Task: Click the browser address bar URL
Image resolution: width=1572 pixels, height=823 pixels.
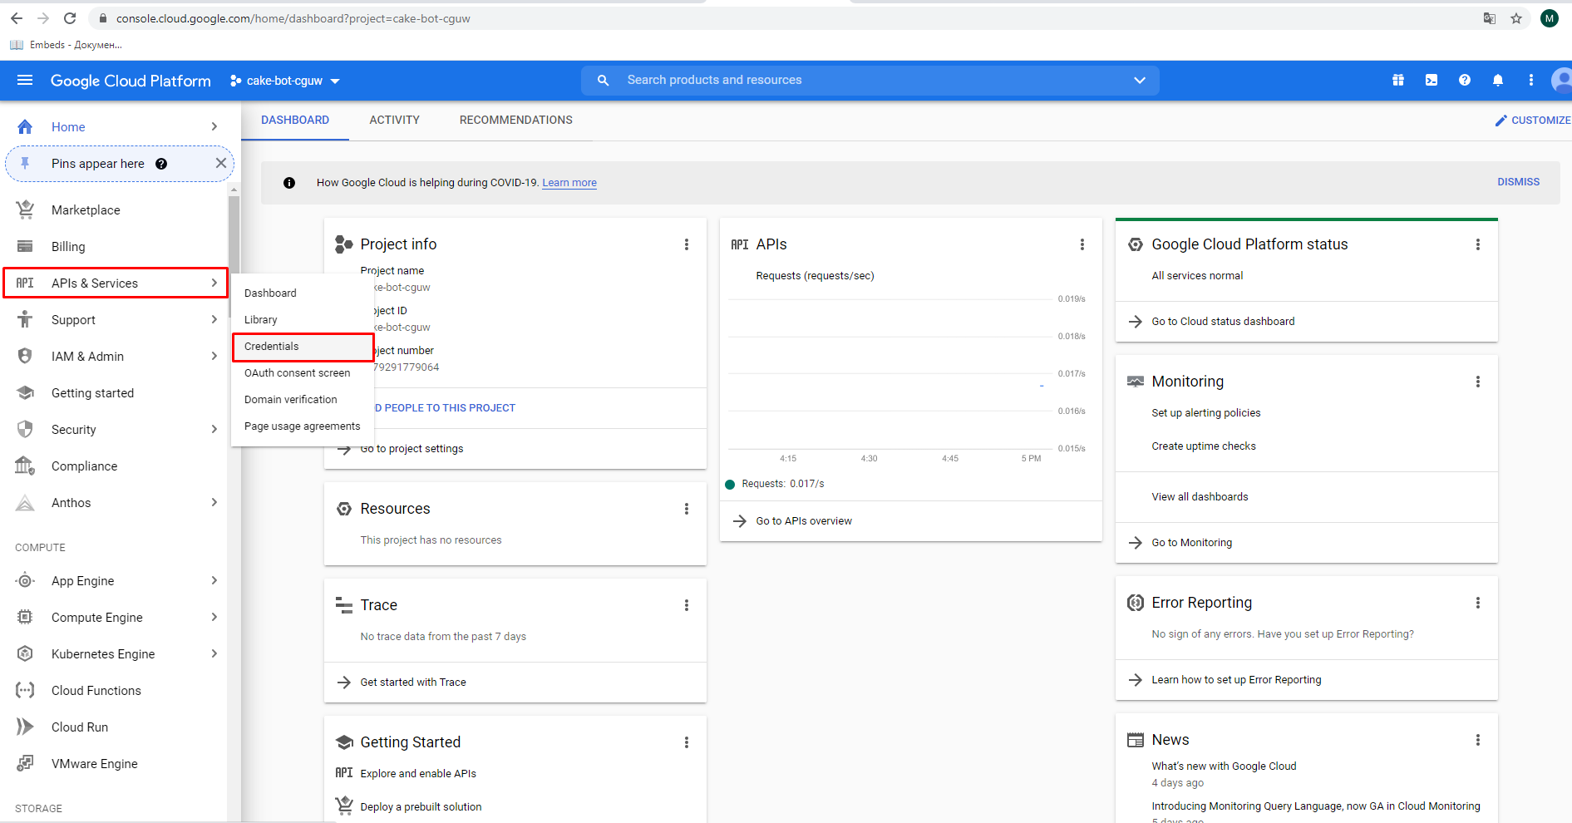Action: [x=293, y=18]
